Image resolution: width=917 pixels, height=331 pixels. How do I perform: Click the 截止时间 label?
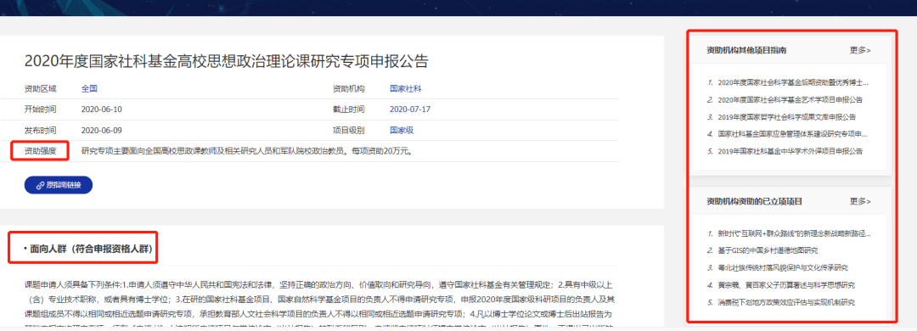349,109
